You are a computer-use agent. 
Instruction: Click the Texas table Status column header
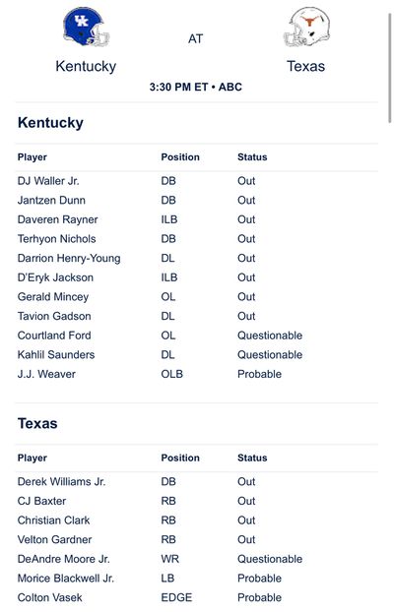point(252,458)
